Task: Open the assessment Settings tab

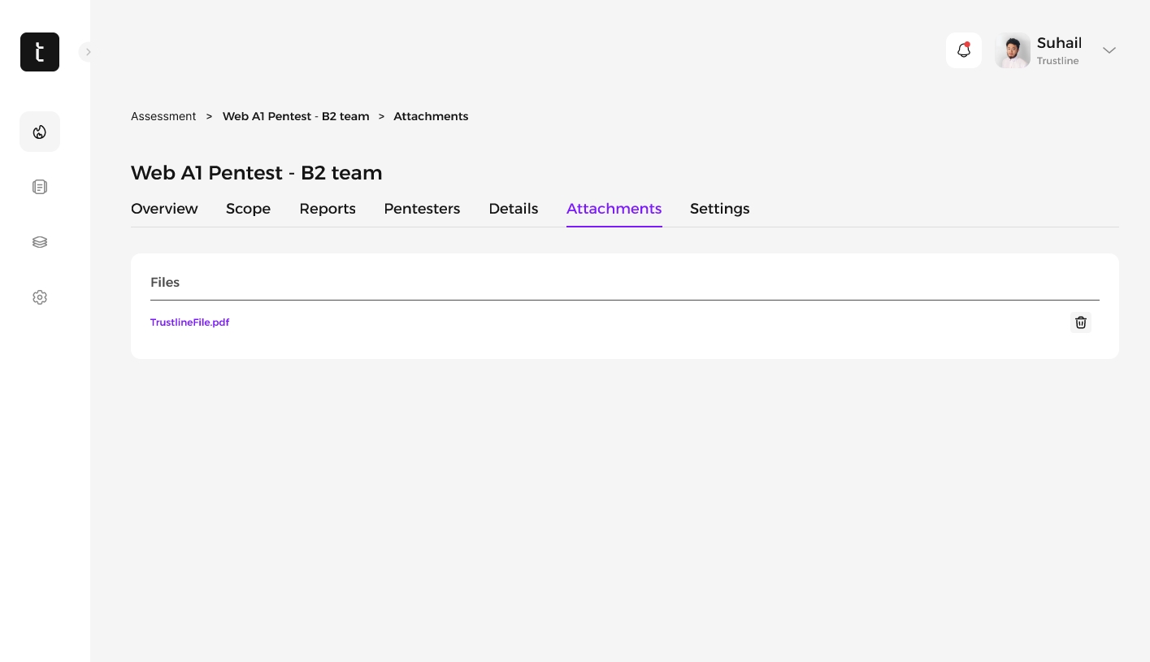Action: tap(719, 209)
